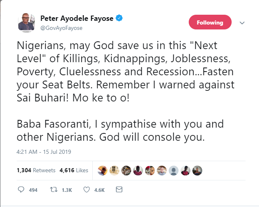Viewport: 259px width, 207px height.
Task: Click the 1.3K retweet count
Action: (x=66, y=190)
